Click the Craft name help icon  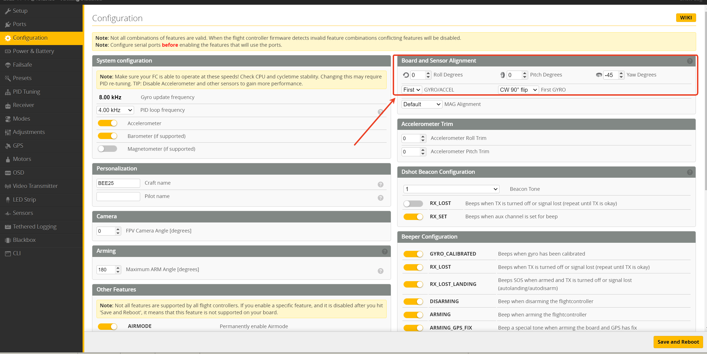[380, 184]
